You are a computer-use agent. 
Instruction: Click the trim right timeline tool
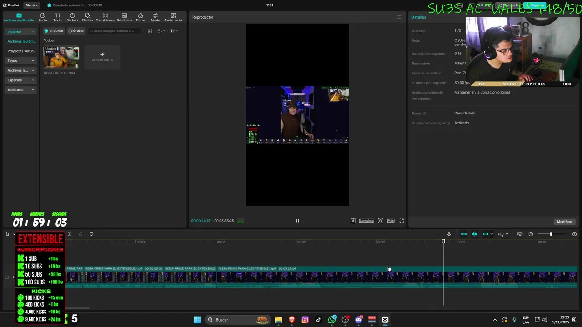tap(70, 234)
